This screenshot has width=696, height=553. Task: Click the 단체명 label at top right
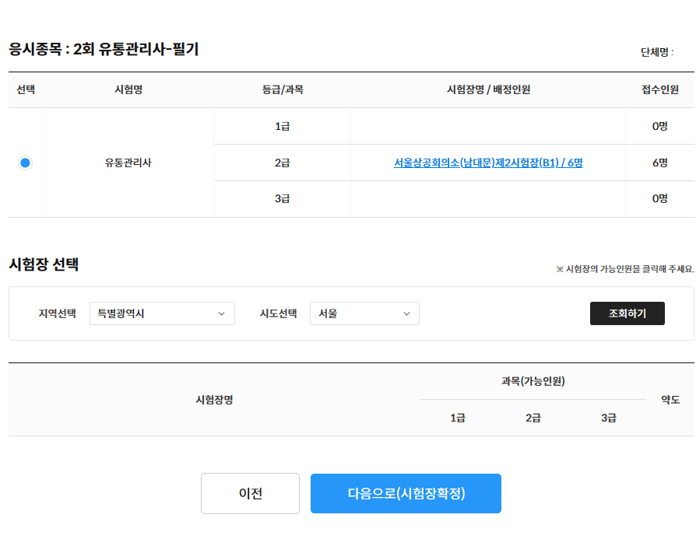(656, 52)
